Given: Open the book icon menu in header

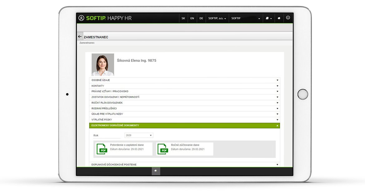Looking at the screenshot, I should (x=268, y=18).
